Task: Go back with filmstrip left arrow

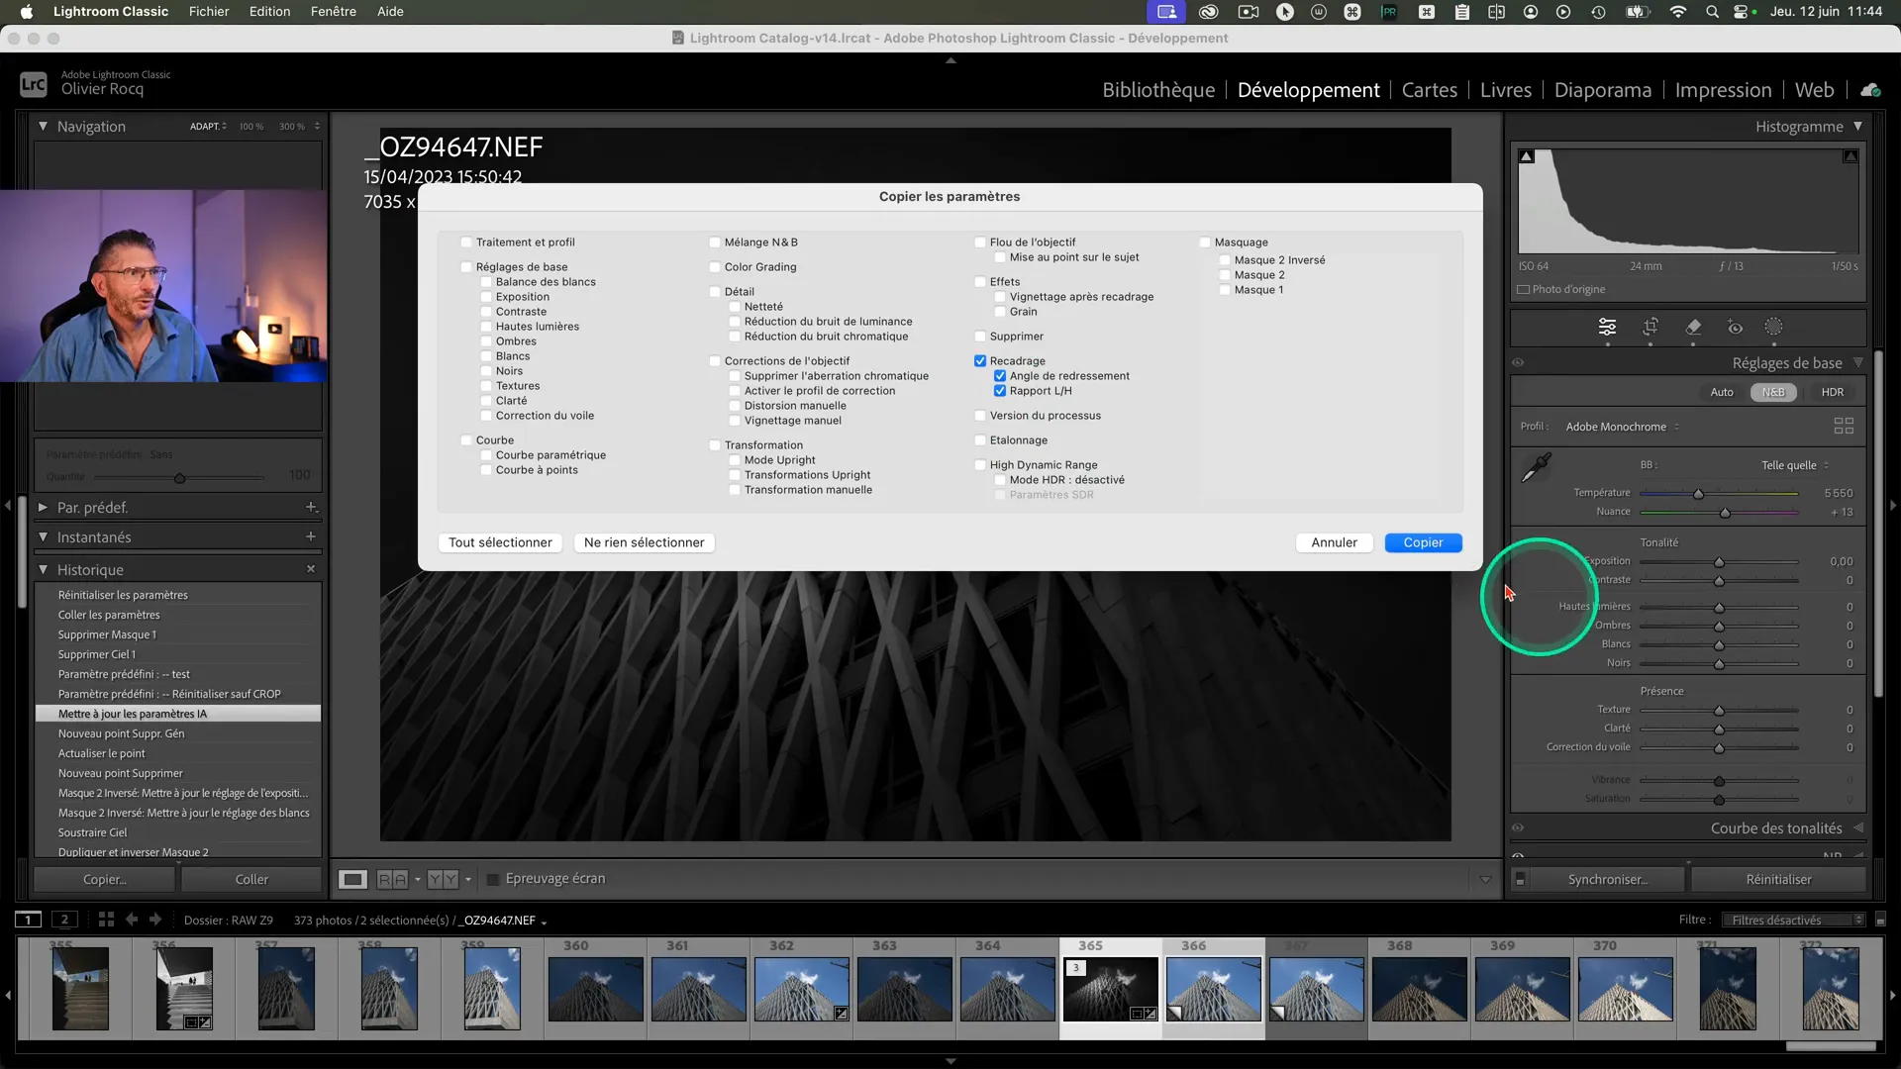Action: [132, 920]
